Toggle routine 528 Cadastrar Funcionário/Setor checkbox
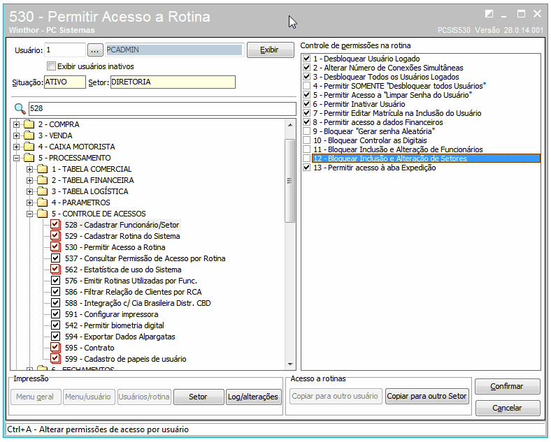Viewport: 551px width, 442px height. 55,225
